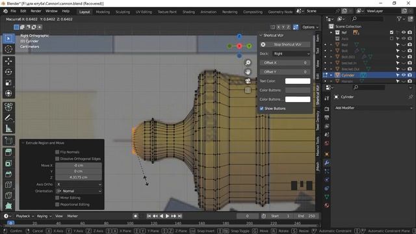This screenshot has height=234, width=416.
Task: Activate the Cursor tool
Action: [x=8, y=49]
